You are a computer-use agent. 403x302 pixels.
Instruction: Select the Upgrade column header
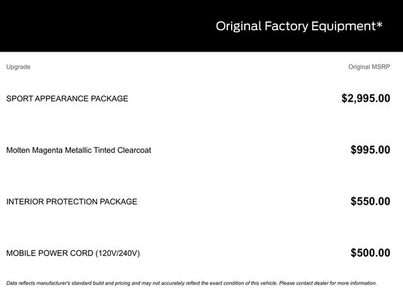point(18,67)
